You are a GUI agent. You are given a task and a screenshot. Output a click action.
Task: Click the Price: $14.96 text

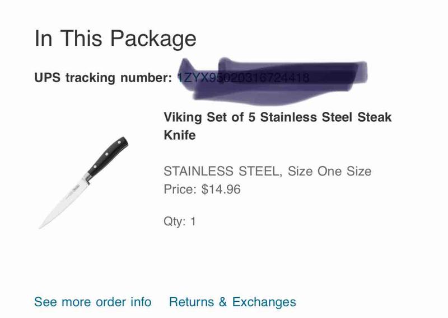click(202, 189)
